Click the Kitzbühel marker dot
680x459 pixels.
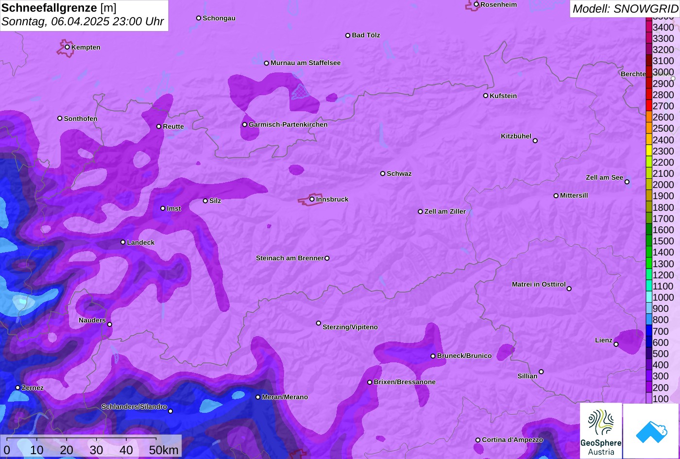(x=535, y=141)
